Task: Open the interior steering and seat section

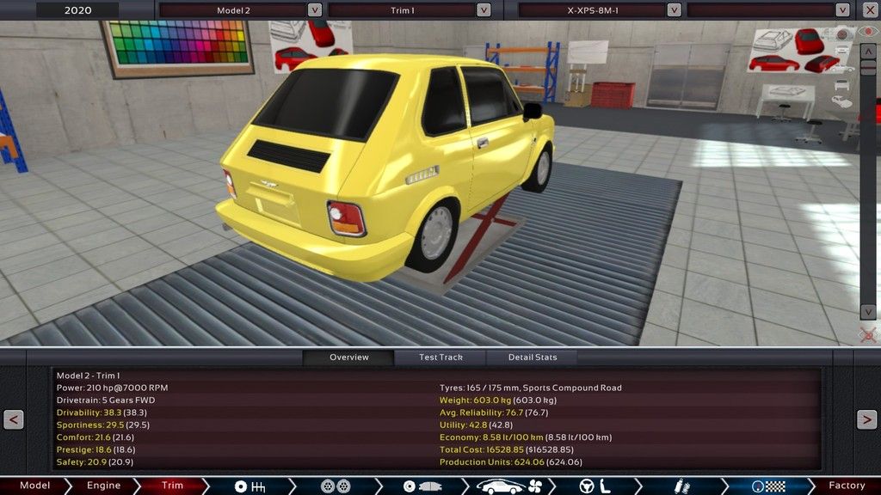Action: point(595,486)
